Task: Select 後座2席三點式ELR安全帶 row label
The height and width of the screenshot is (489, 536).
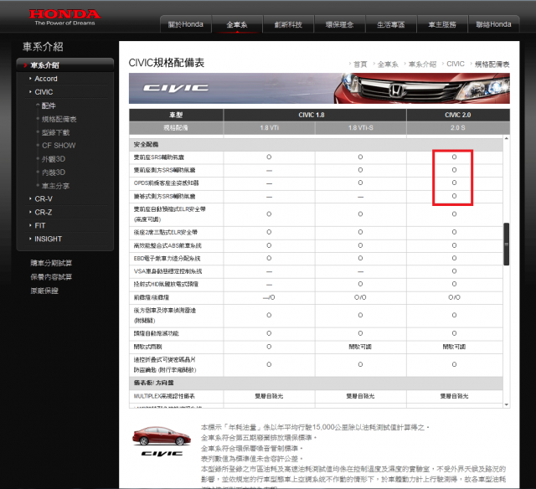Action: click(166, 233)
